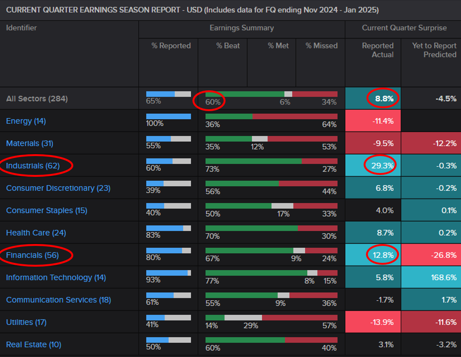461x357 pixels.
Task: Sort by the % Missed column header
Action: pyautogui.click(x=320, y=46)
